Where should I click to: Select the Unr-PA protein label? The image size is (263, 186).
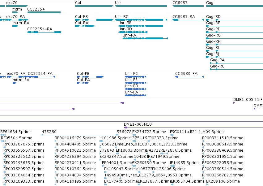pyautogui.click(x=132, y=92)
